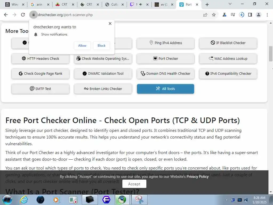Screen dimensions: 273x205
Task: Show hidden system tray icons
Action: click(227, 200)
